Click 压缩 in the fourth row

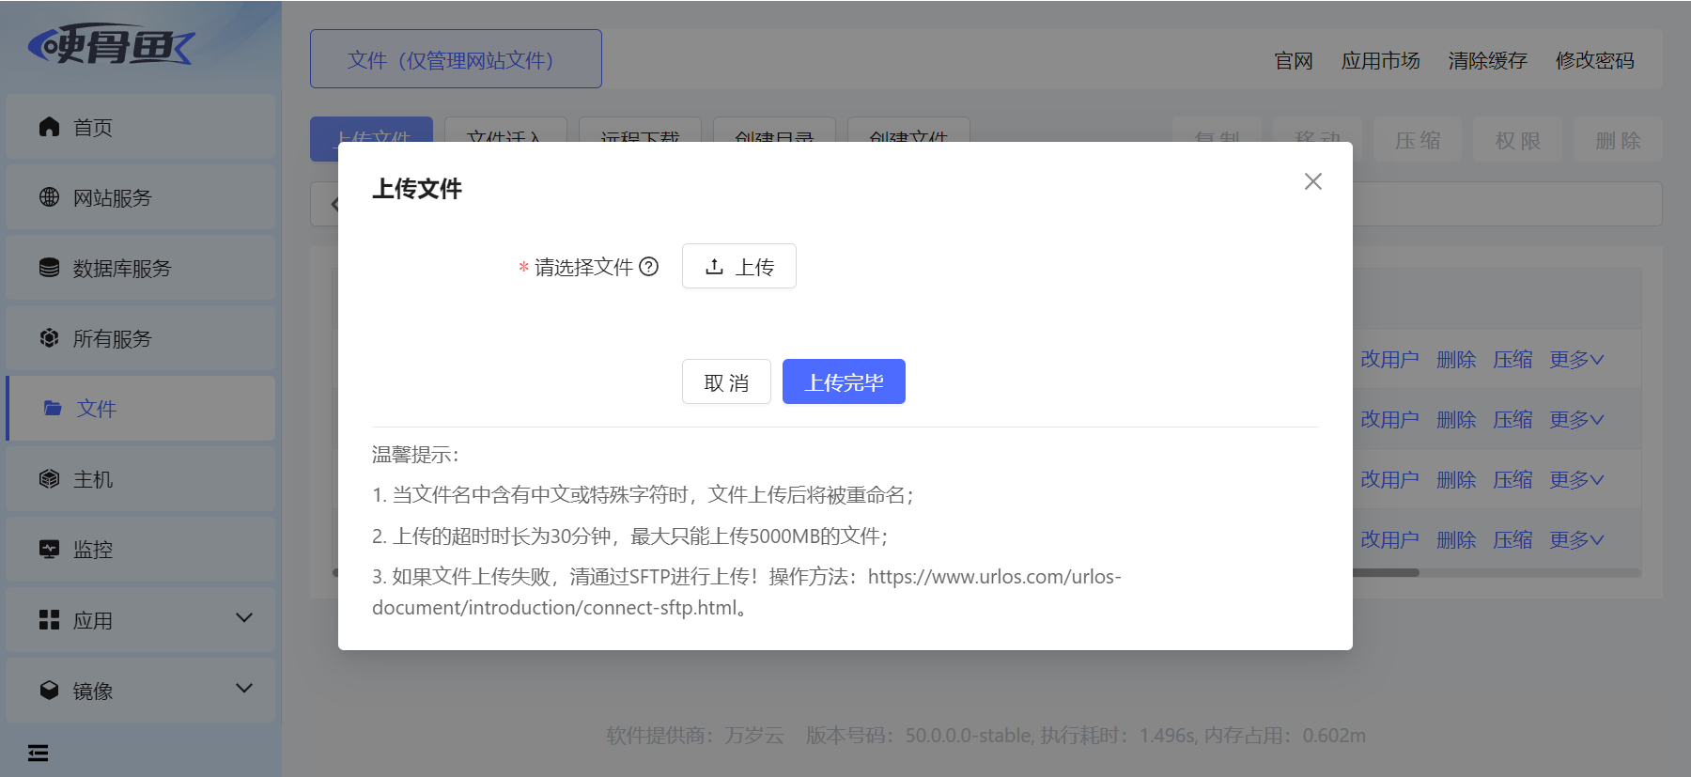point(1513,539)
